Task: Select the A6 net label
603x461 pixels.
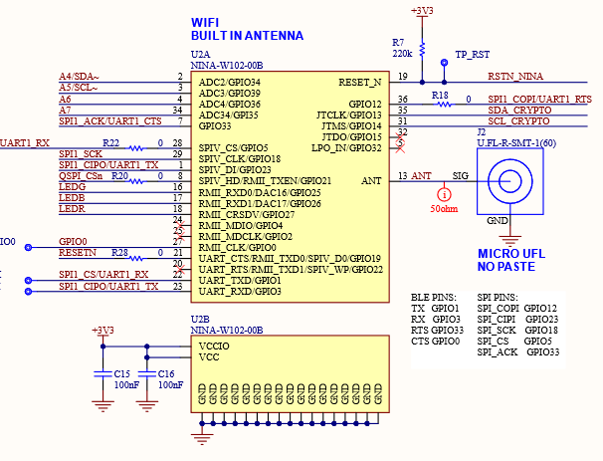Action: (x=65, y=99)
